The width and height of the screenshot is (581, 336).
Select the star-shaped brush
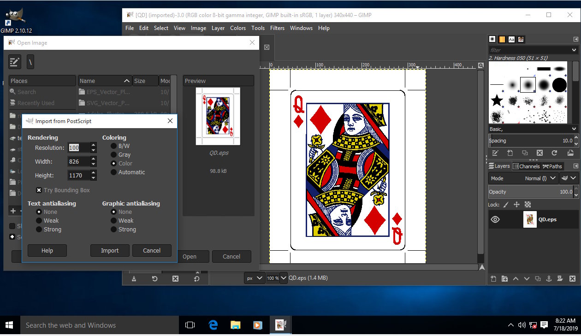497,100
